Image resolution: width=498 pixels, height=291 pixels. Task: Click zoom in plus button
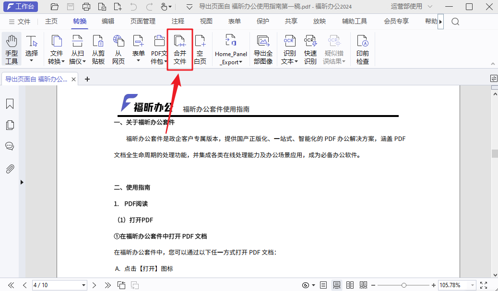tap(434, 285)
